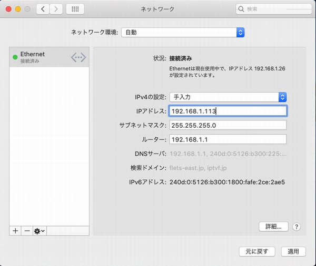The width and height of the screenshot is (316, 266).
Task: Click the search magnifier icon
Action: tap(241, 9)
